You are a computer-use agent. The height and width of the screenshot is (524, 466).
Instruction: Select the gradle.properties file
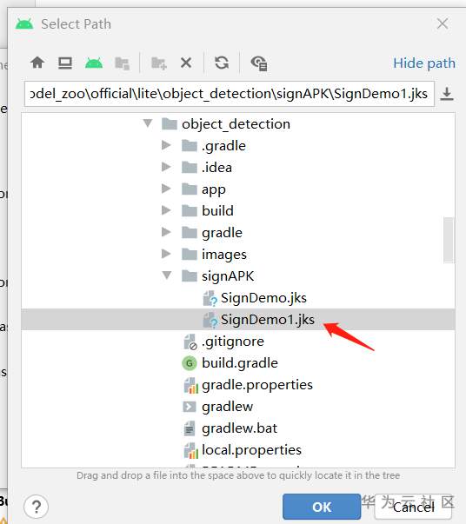pos(238,385)
